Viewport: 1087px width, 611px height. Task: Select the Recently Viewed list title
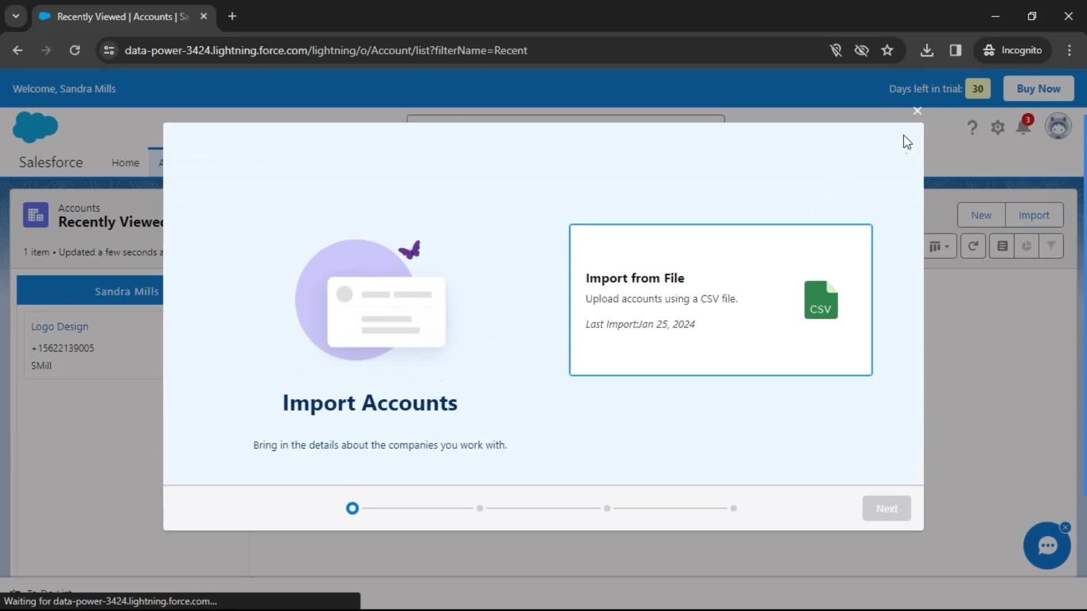click(x=110, y=222)
